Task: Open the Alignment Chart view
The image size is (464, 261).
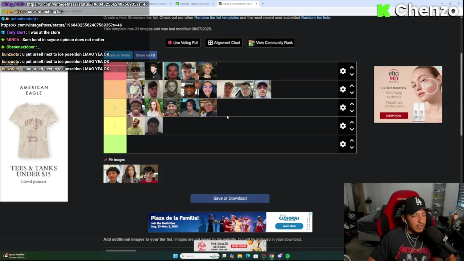Action: point(224,43)
